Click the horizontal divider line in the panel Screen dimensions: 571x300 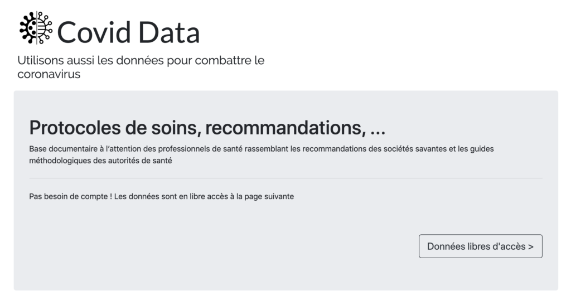[x=286, y=178]
